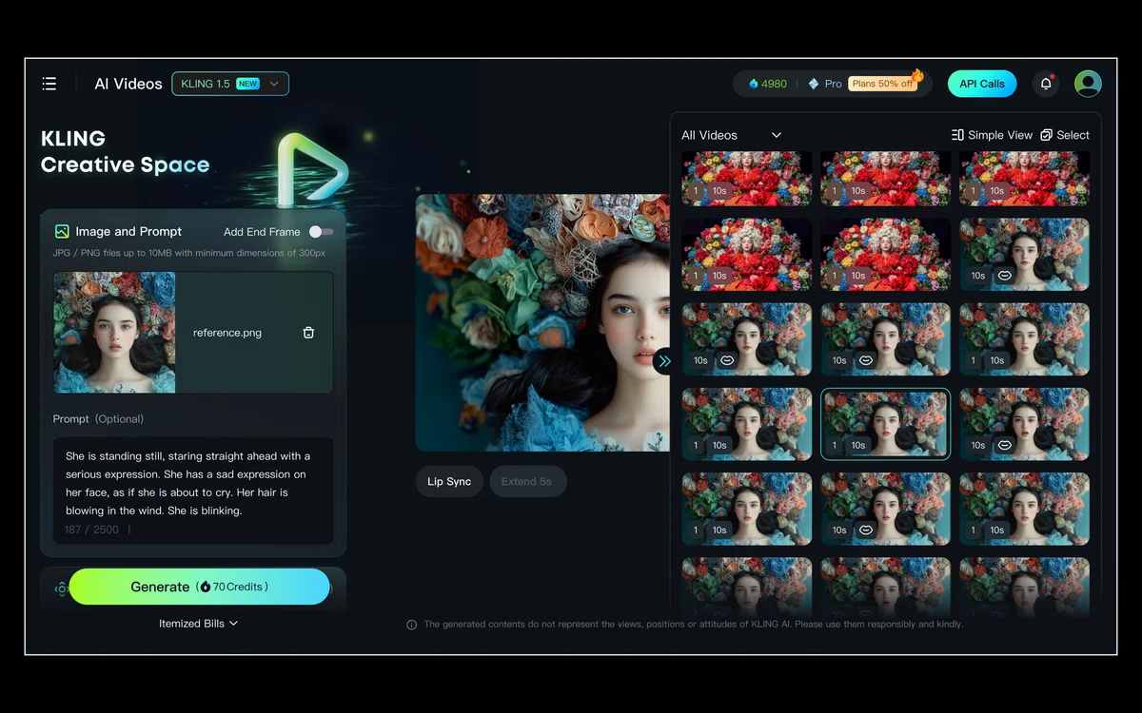Expand the Itemized Bills dropdown
The image size is (1142, 713).
(198, 624)
